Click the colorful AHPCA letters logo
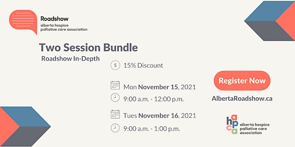The height and width of the screenshot is (147, 295). pos(232,125)
